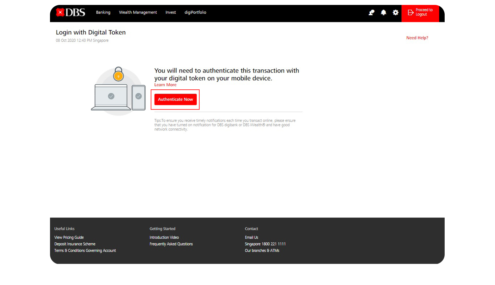Open the digiPortfolio menu
The width and height of the screenshot is (495, 285).
pos(195,12)
